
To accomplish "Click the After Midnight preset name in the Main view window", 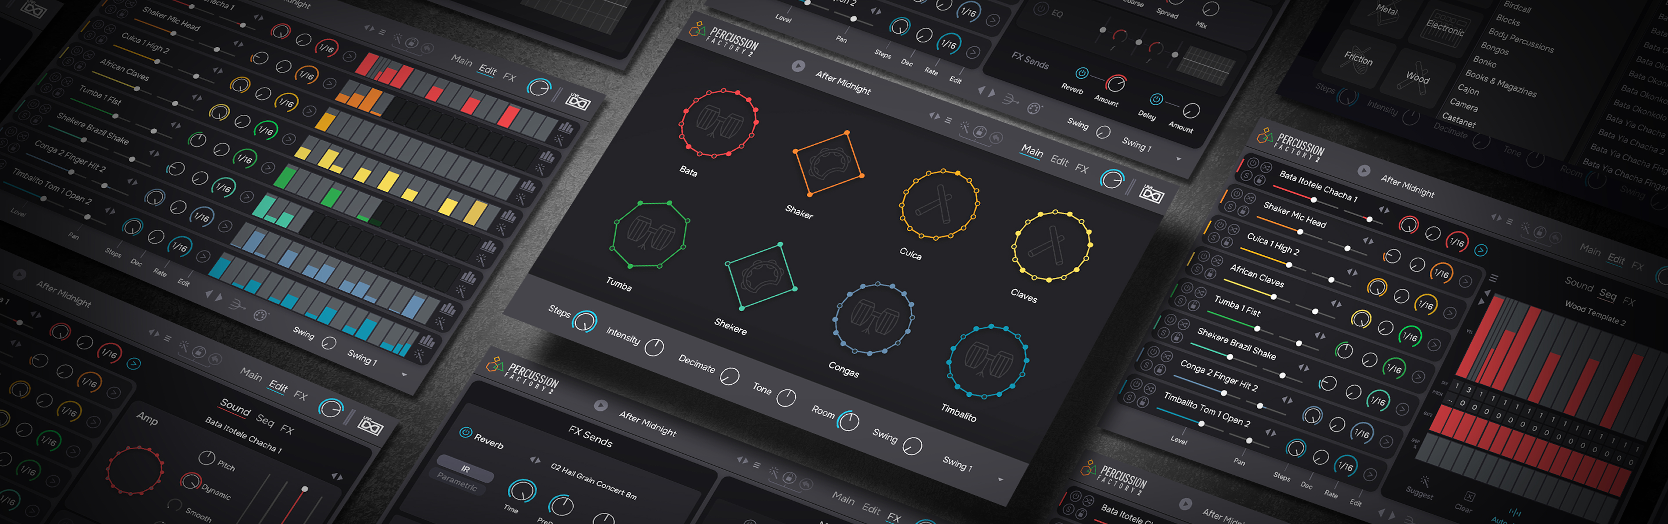I will click(843, 83).
